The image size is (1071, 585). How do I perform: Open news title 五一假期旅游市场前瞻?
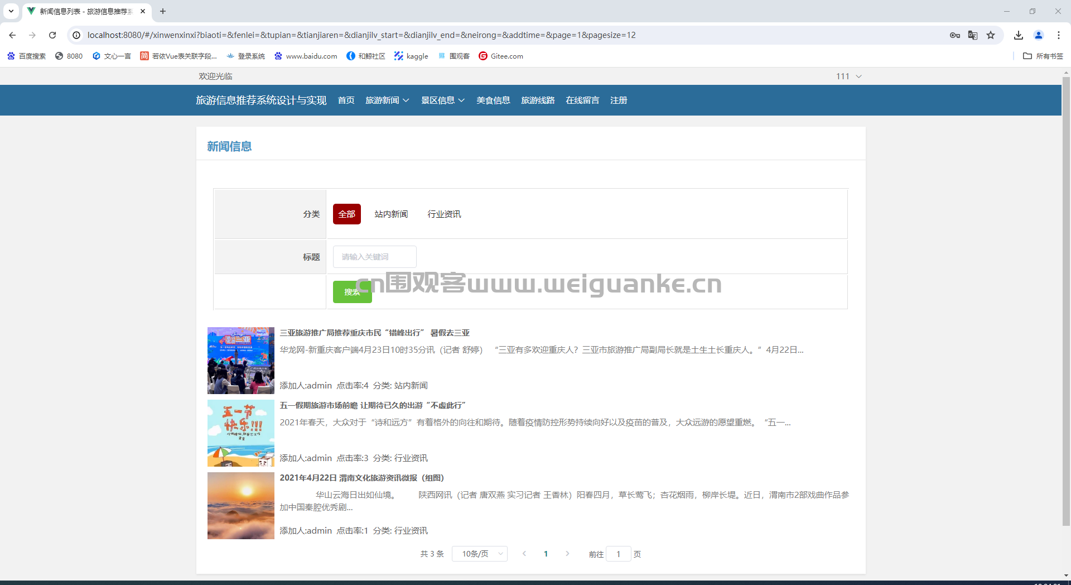pyautogui.click(x=373, y=405)
